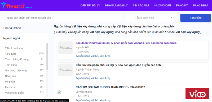Go to TIN RAO VẶT
Image resolution: width=212 pixels, height=102 pixels.
click(x=141, y=5)
